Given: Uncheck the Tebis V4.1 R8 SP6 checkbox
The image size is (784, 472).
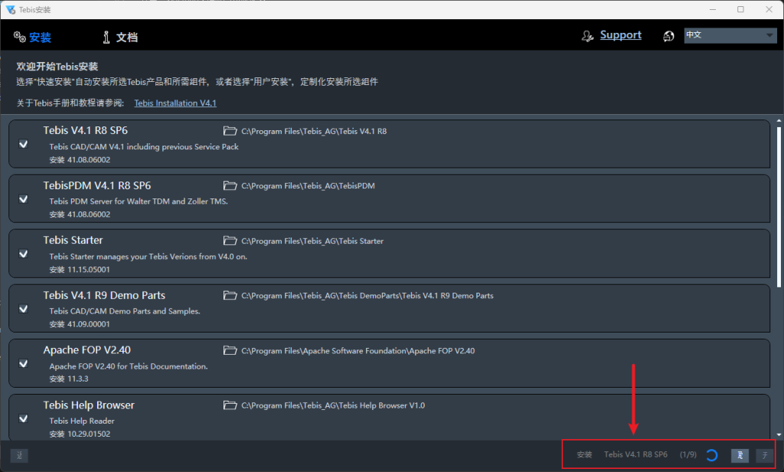Looking at the screenshot, I should [23, 144].
